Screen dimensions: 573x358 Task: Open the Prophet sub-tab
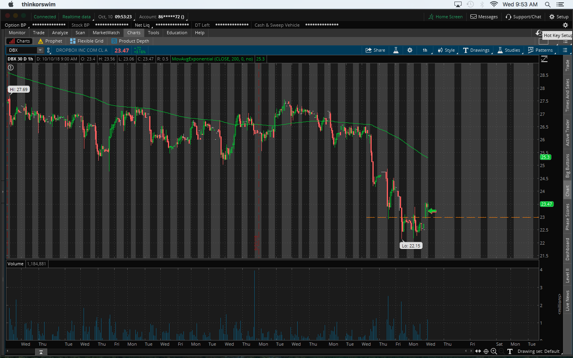[x=50, y=41]
